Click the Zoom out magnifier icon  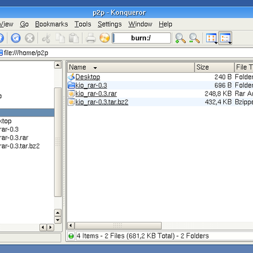point(194,38)
